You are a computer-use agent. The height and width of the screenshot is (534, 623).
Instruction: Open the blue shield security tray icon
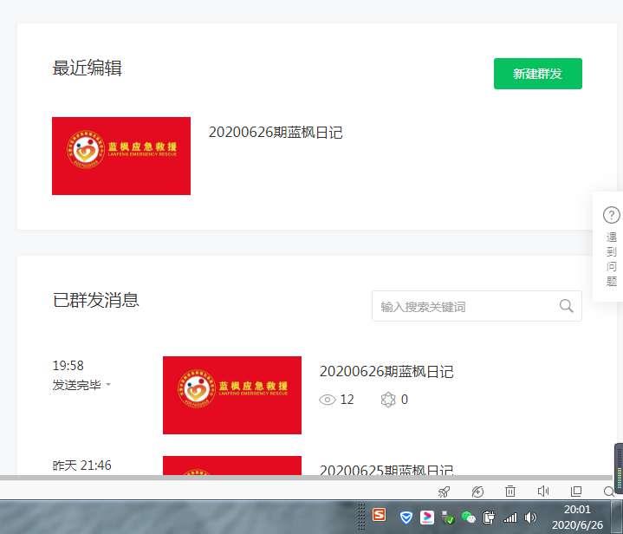406,518
